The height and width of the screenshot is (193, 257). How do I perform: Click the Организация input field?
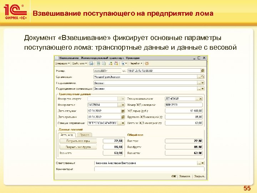click(x=145, y=77)
